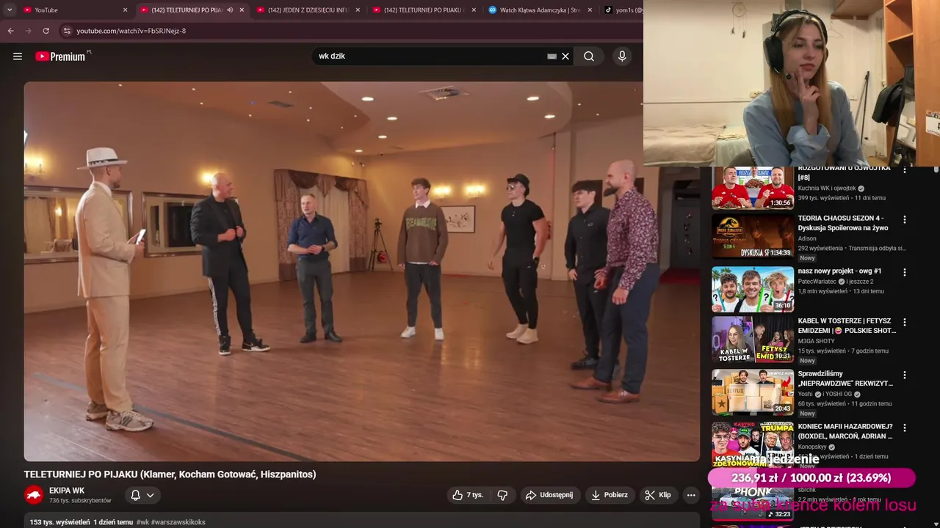Open the tab search dropdown arrow
940x528 pixels.
click(x=10, y=10)
